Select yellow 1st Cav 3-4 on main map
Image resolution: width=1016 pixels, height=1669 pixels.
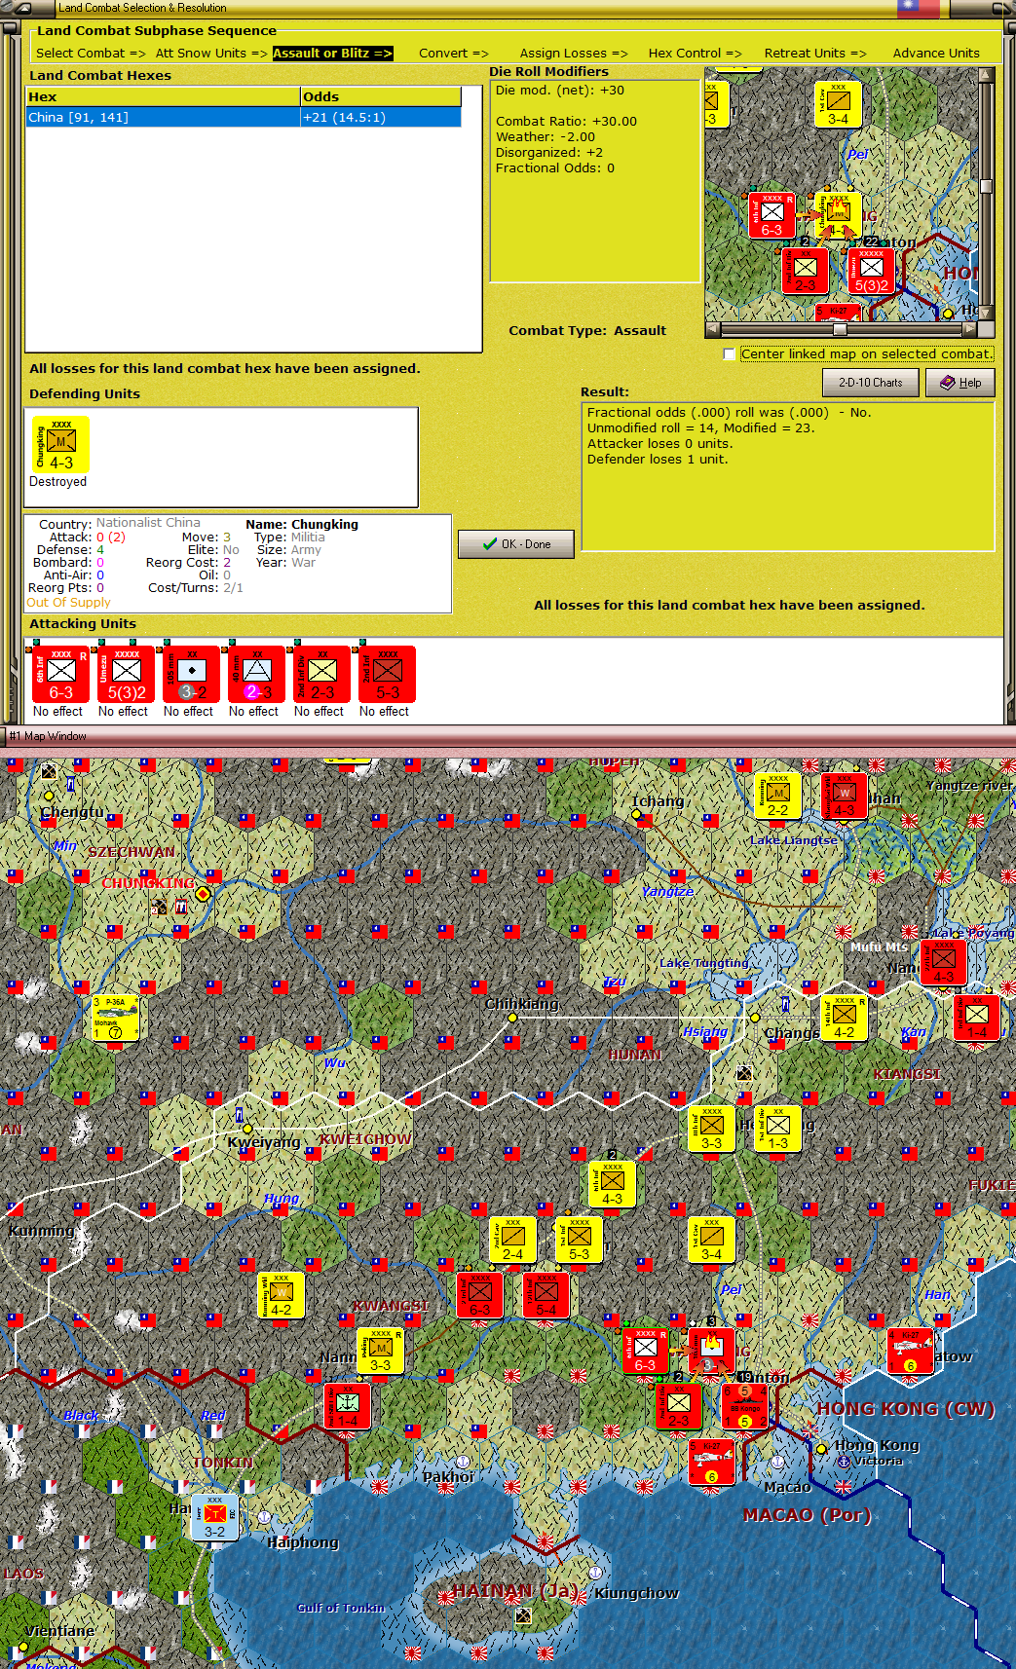click(711, 1240)
